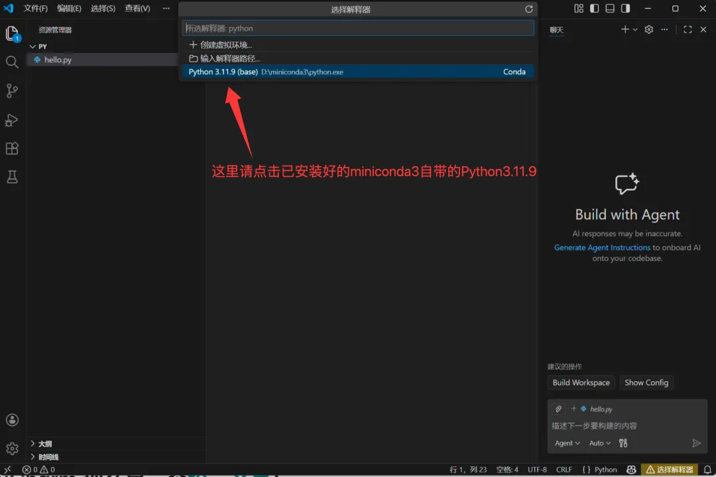This screenshot has height=477, width=716.
Task: Change indentation via 空格: 4
Action: click(507, 469)
